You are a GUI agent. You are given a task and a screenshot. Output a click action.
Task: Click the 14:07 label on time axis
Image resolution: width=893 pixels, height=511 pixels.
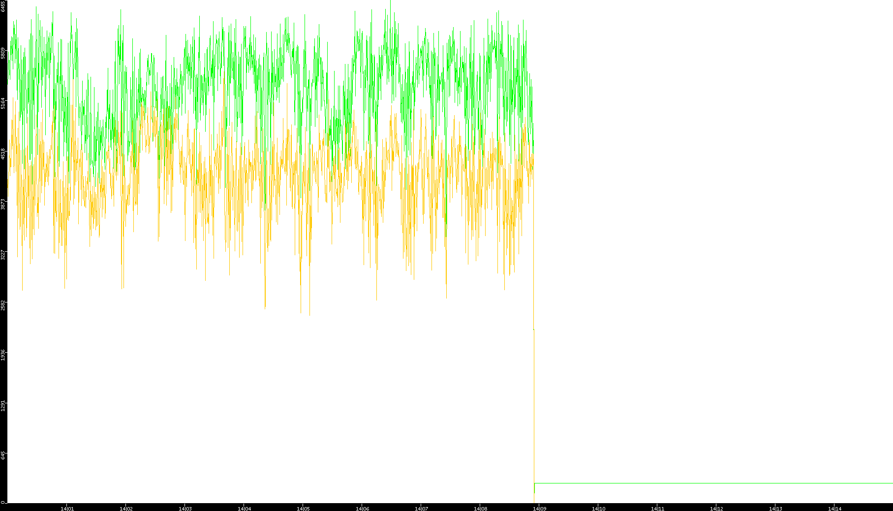pyautogui.click(x=421, y=508)
